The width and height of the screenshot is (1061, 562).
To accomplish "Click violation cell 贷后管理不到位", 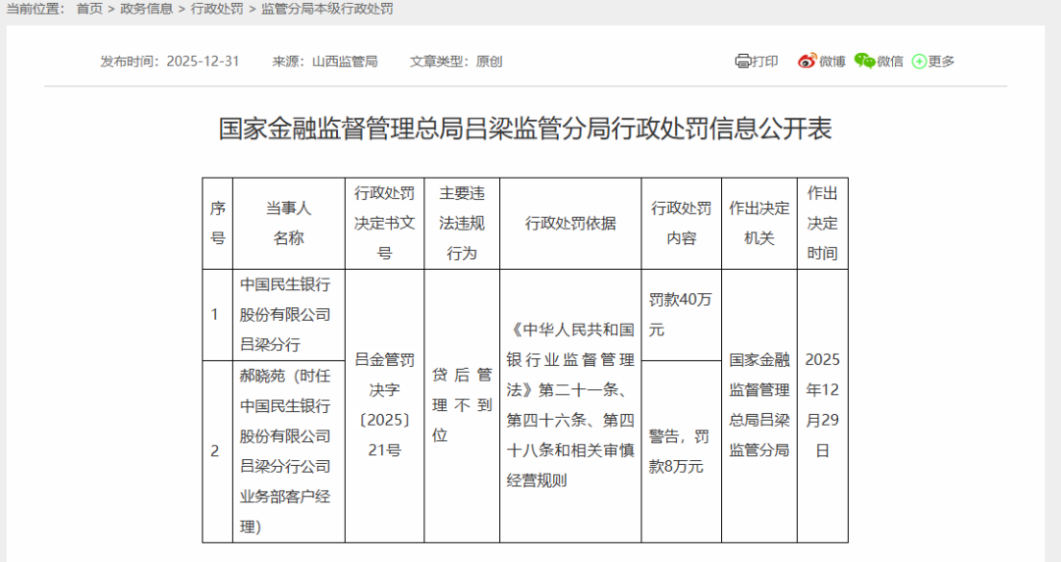I will 462,406.
